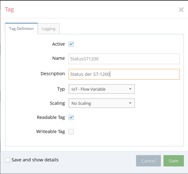Click the 'Readable Tag' label text

coord(51,117)
